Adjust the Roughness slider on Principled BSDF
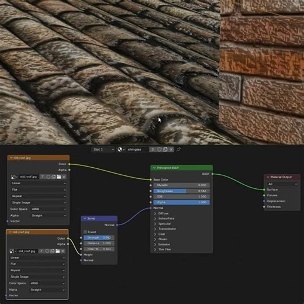Screen dimensions: 304x304 [x=182, y=191]
